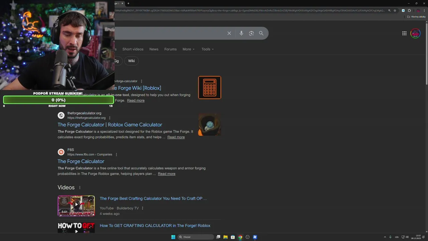The height and width of the screenshot is (241, 428).
Task: Click the address bar URL
Action: click(249, 10)
